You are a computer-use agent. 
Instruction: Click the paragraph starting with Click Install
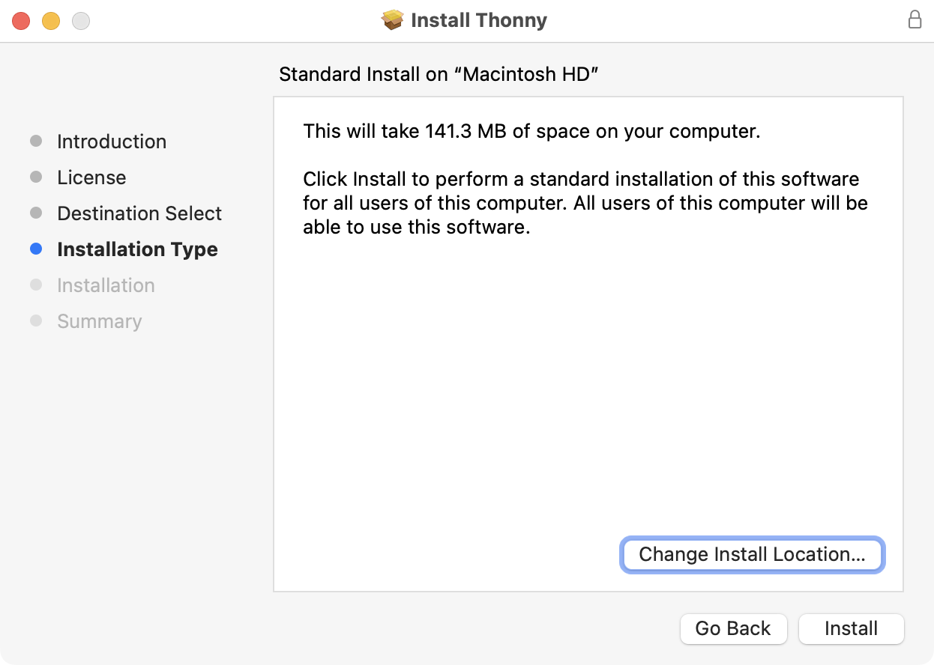click(585, 203)
